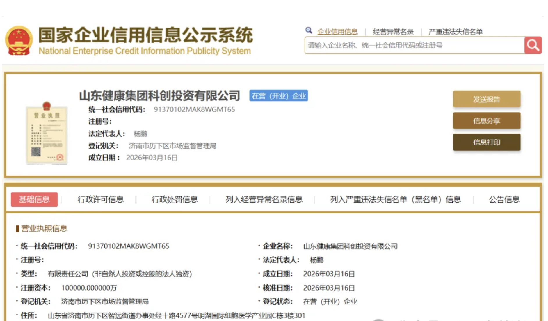Select the 经营异常名录 search category
The width and height of the screenshot is (548, 321).
click(x=393, y=32)
